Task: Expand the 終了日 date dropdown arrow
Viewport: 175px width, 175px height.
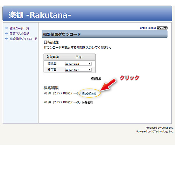Action: click(x=90, y=70)
